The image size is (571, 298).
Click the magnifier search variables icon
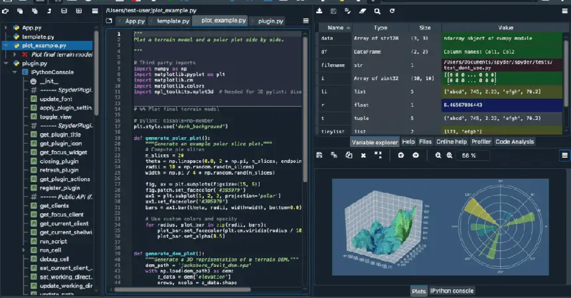(x=377, y=11)
